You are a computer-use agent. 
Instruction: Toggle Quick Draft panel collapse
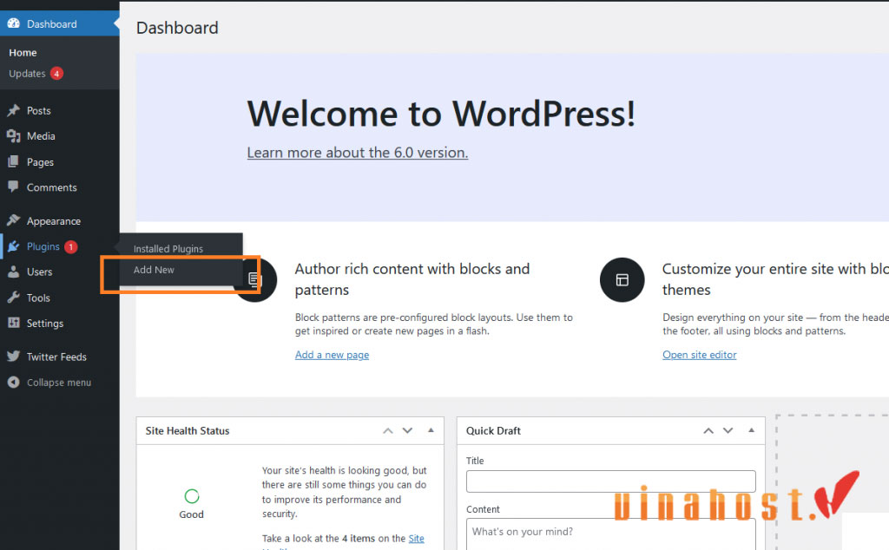pyautogui.click(x=751, y=430)
